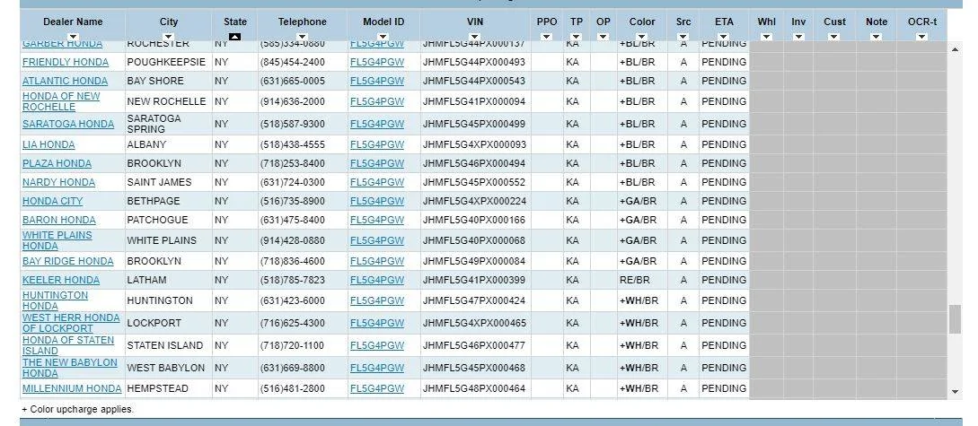Open the HONDA OF NEW ROCHELLE link
Viewport: 978px width, 426px height.
61,101
